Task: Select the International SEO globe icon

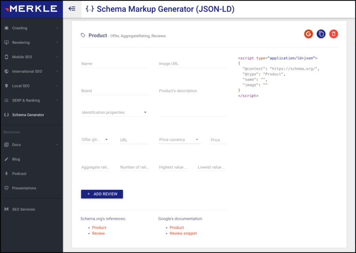Action: point(7,71)
